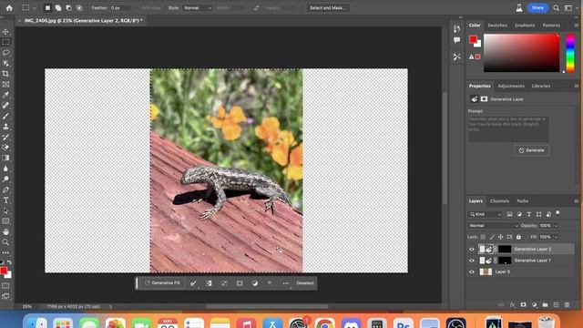Click the Generate button

tap(531, 150)
